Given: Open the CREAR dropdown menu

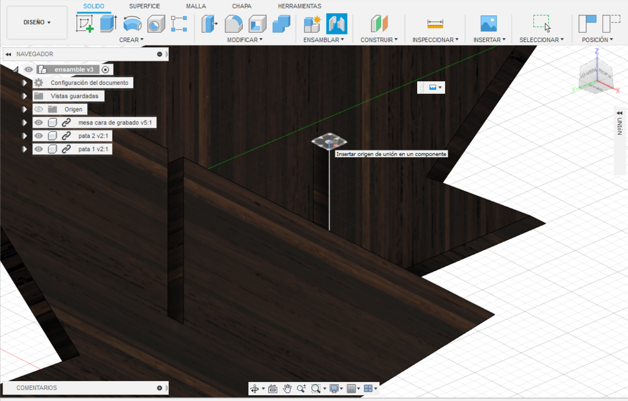Looking at the screenshot, I should (132, 40).
